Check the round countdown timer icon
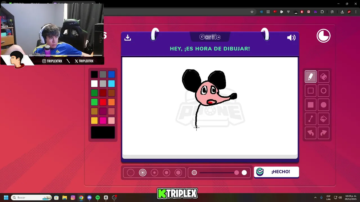Viewport: 360px width, 202px height. coord(323,36)
